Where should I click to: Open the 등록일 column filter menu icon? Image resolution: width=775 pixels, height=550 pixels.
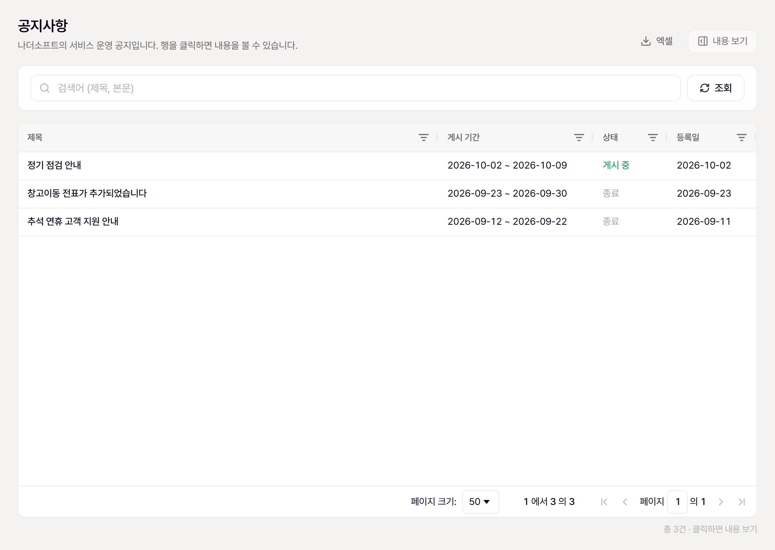pyautogui.click(x=741, y=137)
